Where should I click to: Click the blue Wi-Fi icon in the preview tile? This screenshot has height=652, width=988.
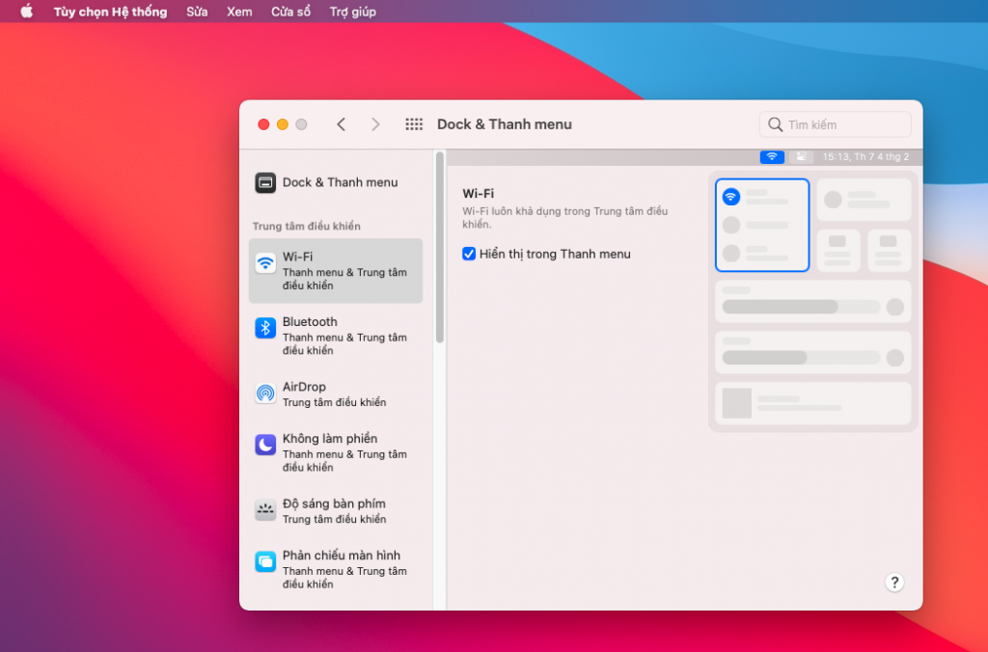point(731,197)
